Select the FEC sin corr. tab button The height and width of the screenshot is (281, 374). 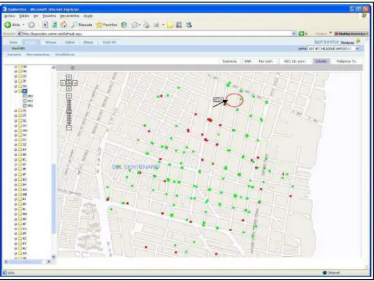coord(295,62)
